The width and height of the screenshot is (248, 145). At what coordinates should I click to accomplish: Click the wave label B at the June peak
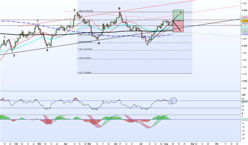[119, 8]
